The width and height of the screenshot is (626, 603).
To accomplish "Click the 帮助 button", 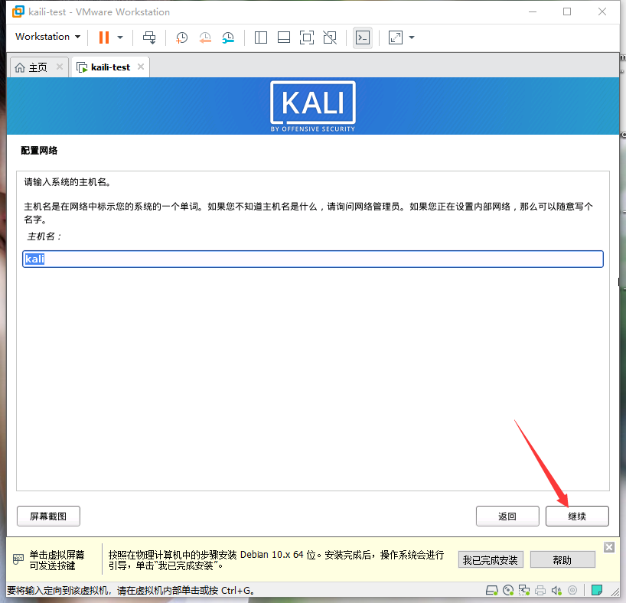I will tap(562, 560).
